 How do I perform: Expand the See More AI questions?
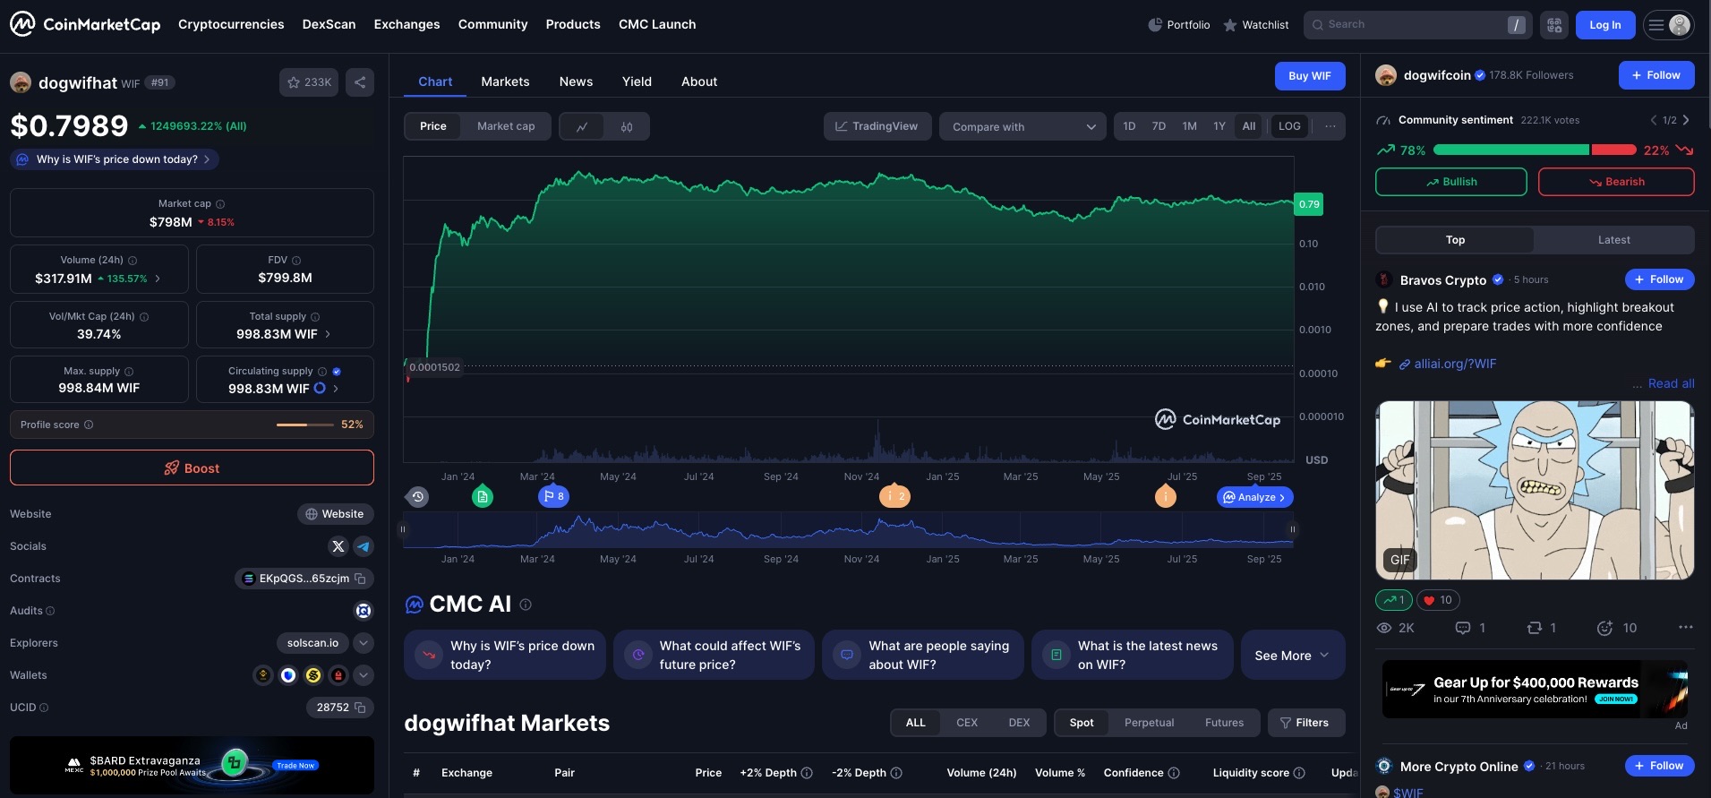click(x=1291, y=656)
